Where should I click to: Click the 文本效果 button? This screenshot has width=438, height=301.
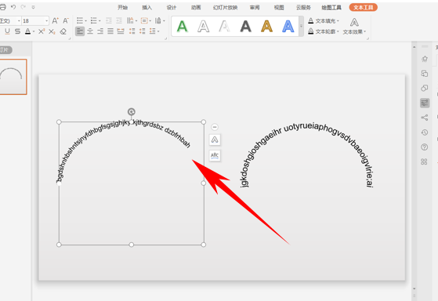[x=354, y=27]
